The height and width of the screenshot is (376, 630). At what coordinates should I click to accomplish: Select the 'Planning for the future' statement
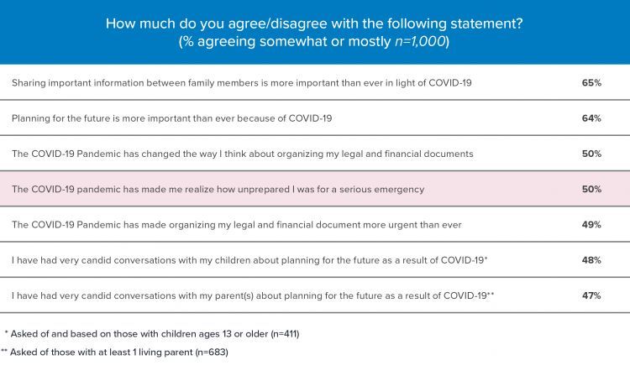click(171, 118)
